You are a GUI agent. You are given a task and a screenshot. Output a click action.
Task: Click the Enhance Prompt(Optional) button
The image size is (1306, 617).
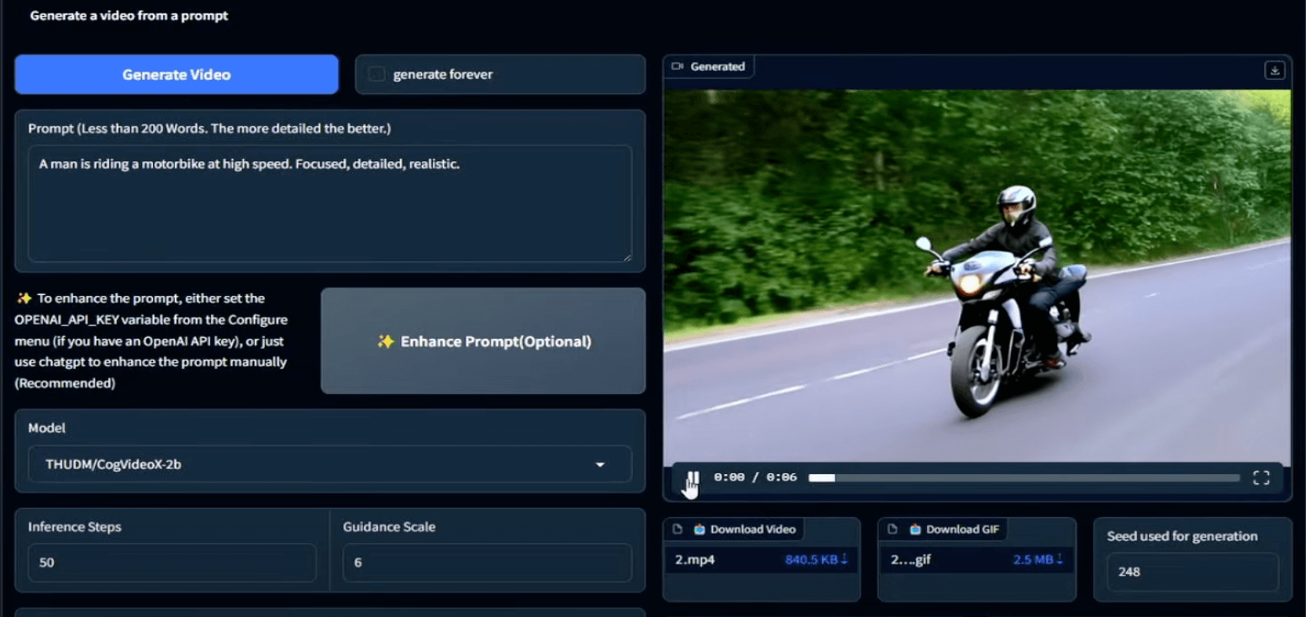tap(482, 341)
